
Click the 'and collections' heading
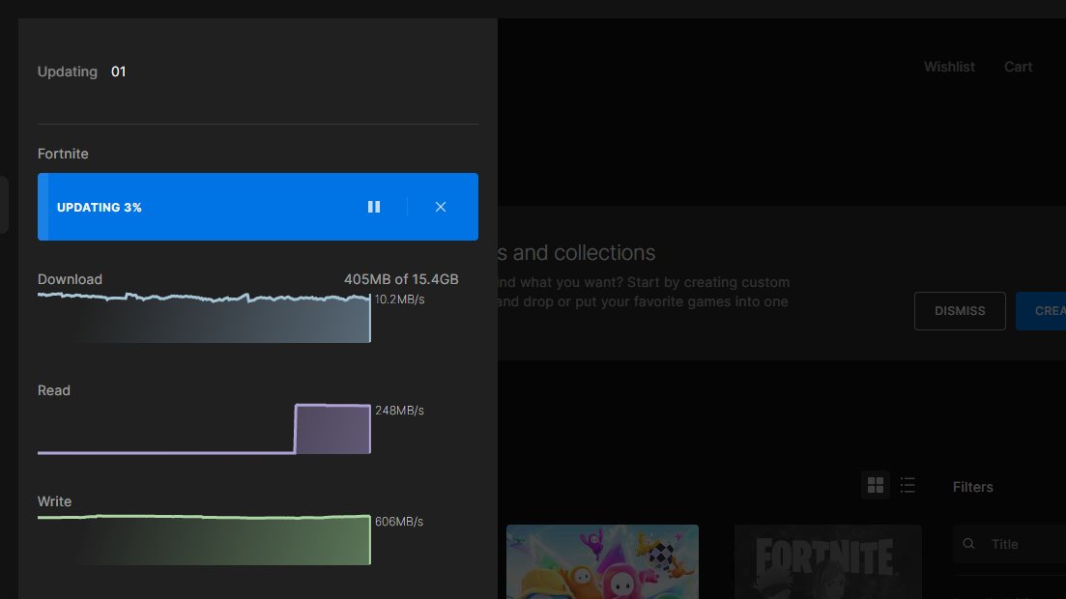[x=577, y=252]
